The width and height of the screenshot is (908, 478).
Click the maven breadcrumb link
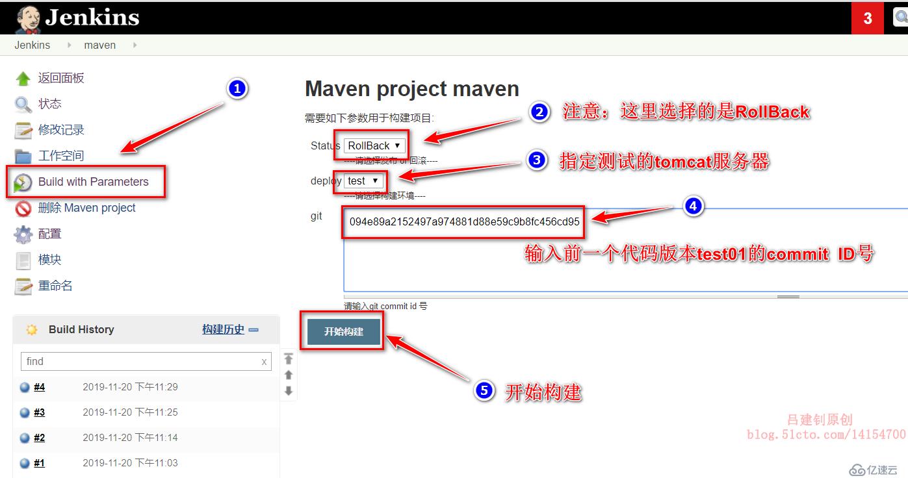(100, 45)
